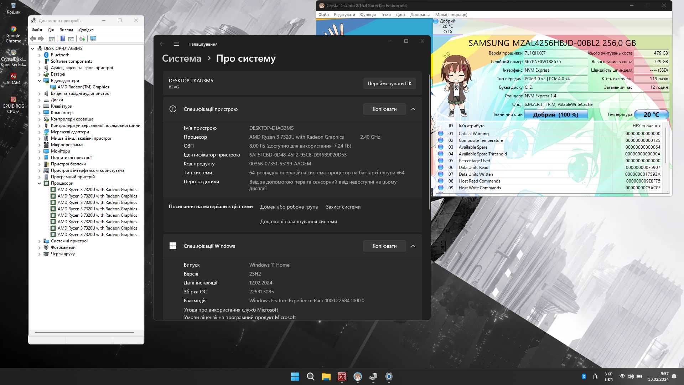Expand the Фотокамери node
The width and height of the screenshot is (684, 385).
pos(40,247)
